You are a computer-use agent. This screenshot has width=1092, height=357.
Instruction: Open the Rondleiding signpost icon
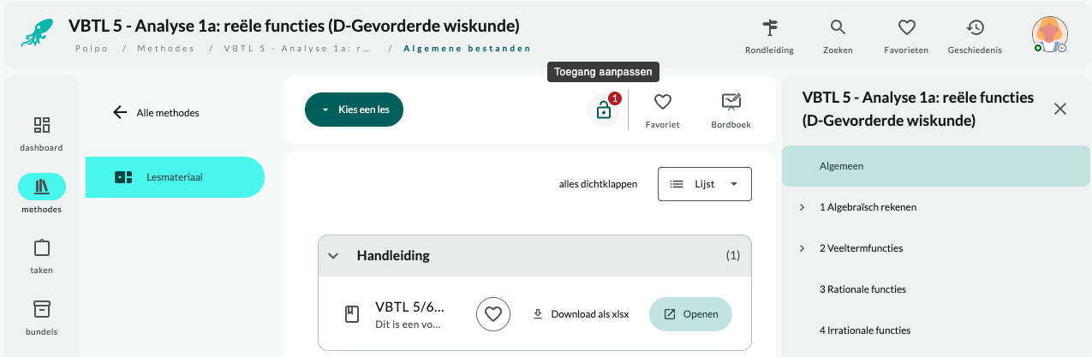pos(769,27)
